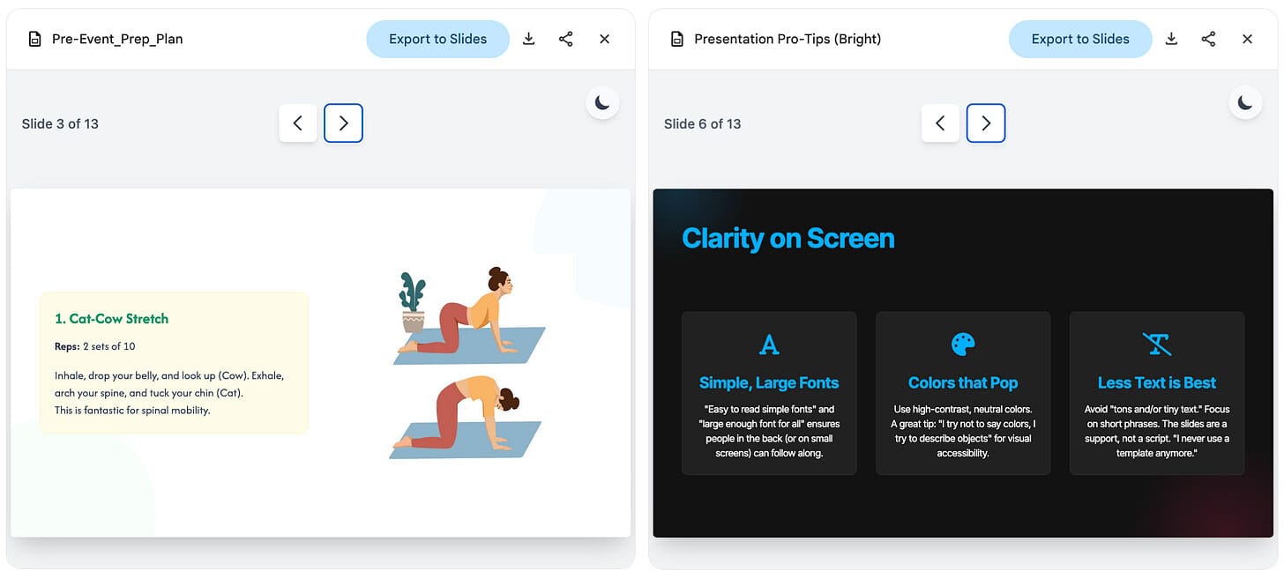Click the 'Less Text is Best' heading

(1157, 382)
